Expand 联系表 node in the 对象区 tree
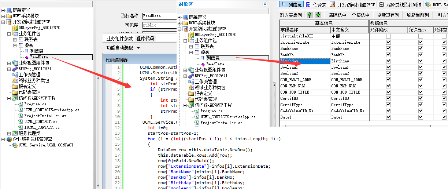The height and width of the screenshot is (189, 448). pos(191,47)
